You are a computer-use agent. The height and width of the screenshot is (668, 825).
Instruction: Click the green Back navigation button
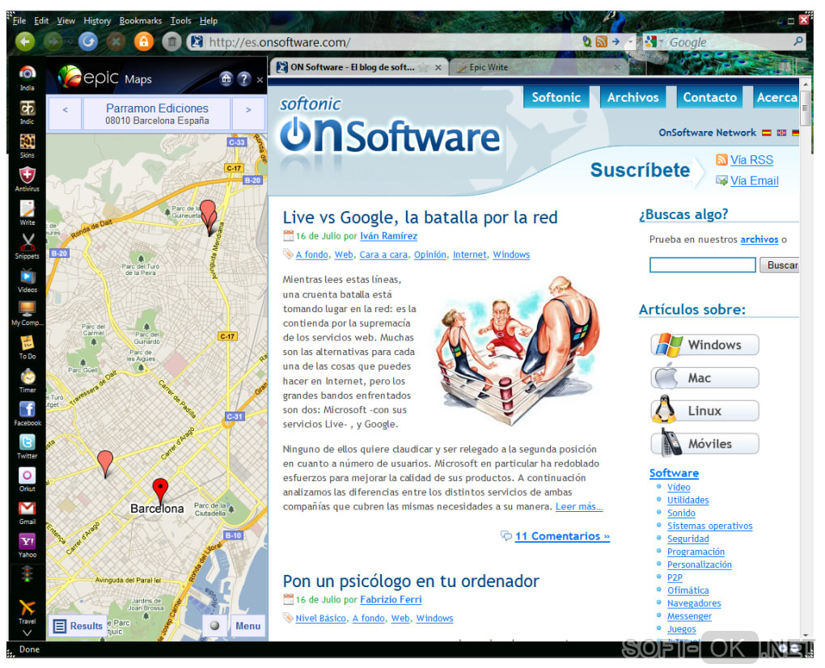tap(25, 41)
